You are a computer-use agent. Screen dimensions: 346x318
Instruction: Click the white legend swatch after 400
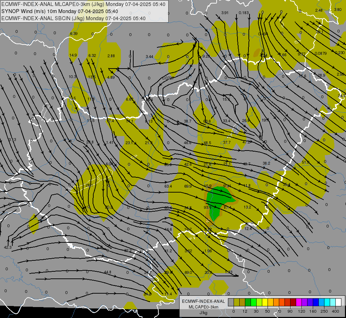pyautogui.click(x=338, y=302)
